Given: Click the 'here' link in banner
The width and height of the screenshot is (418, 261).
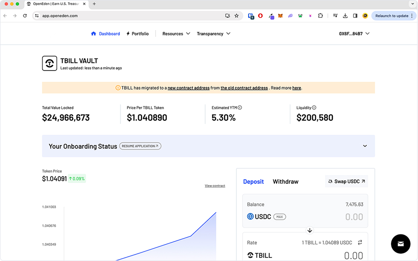Looking at the screenshot, I should [297, 88].
